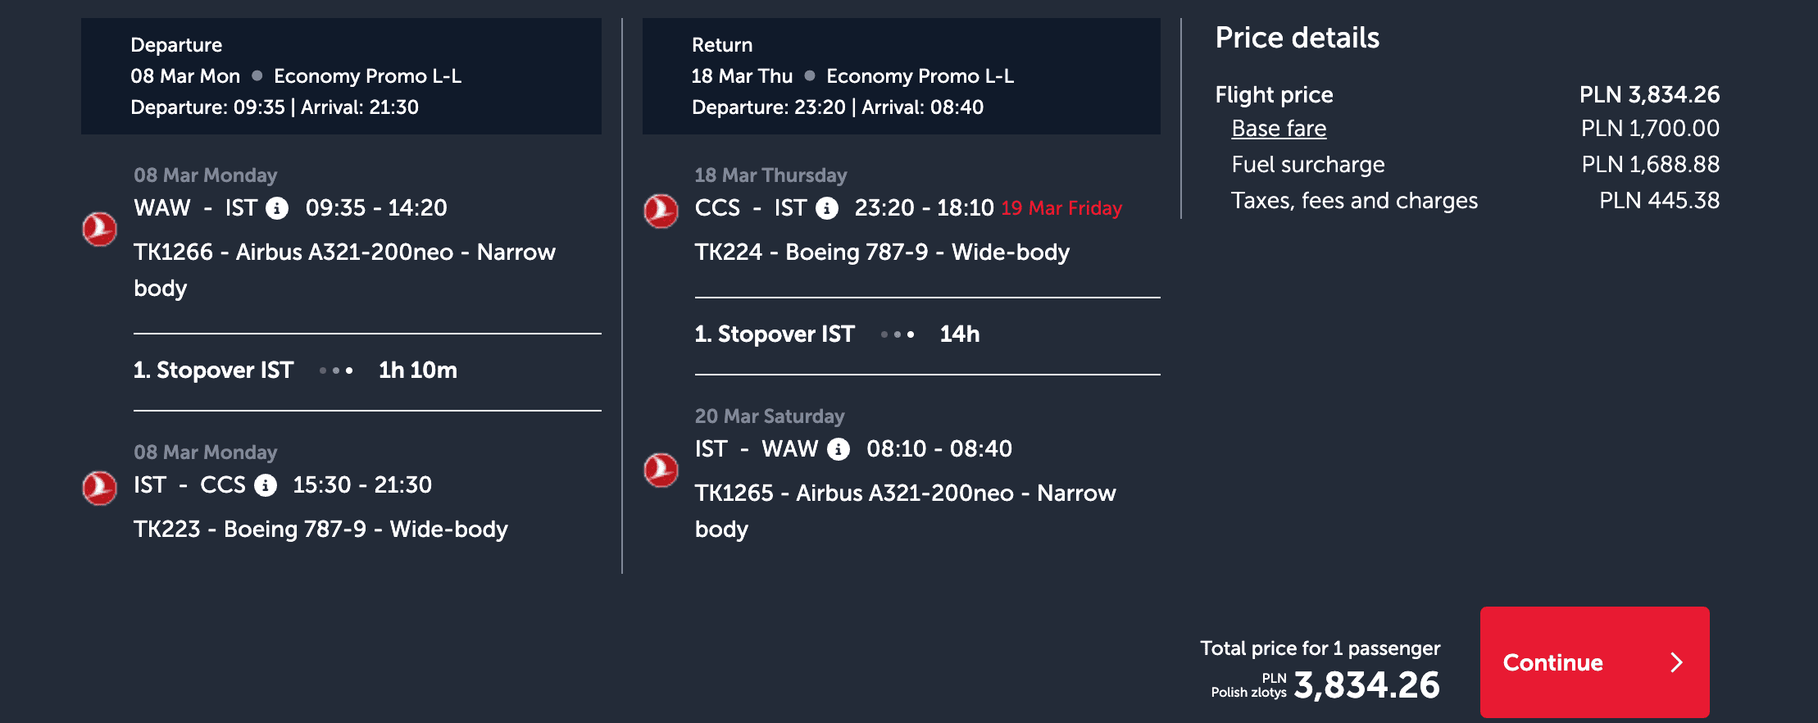Viewport: 1818px width, 723px height.
Task: Click info icon next to IST - WAW
Action: pos(839,449)
